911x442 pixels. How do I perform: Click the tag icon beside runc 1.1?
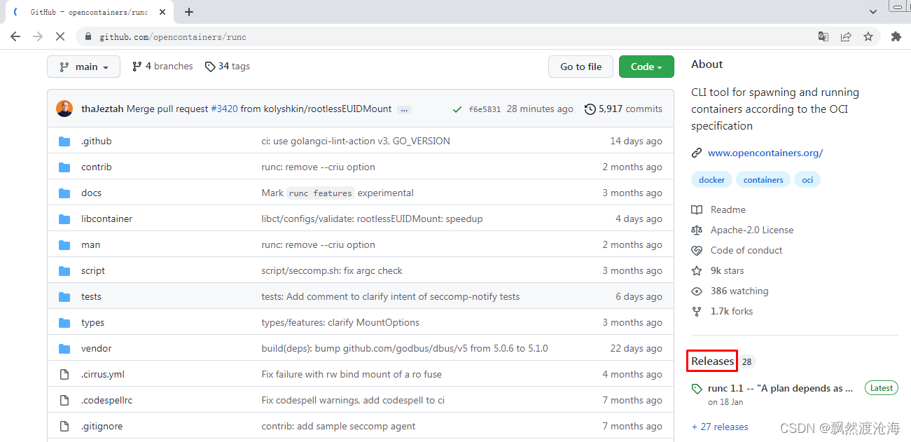pyautogui.click(x=696, y=389)
